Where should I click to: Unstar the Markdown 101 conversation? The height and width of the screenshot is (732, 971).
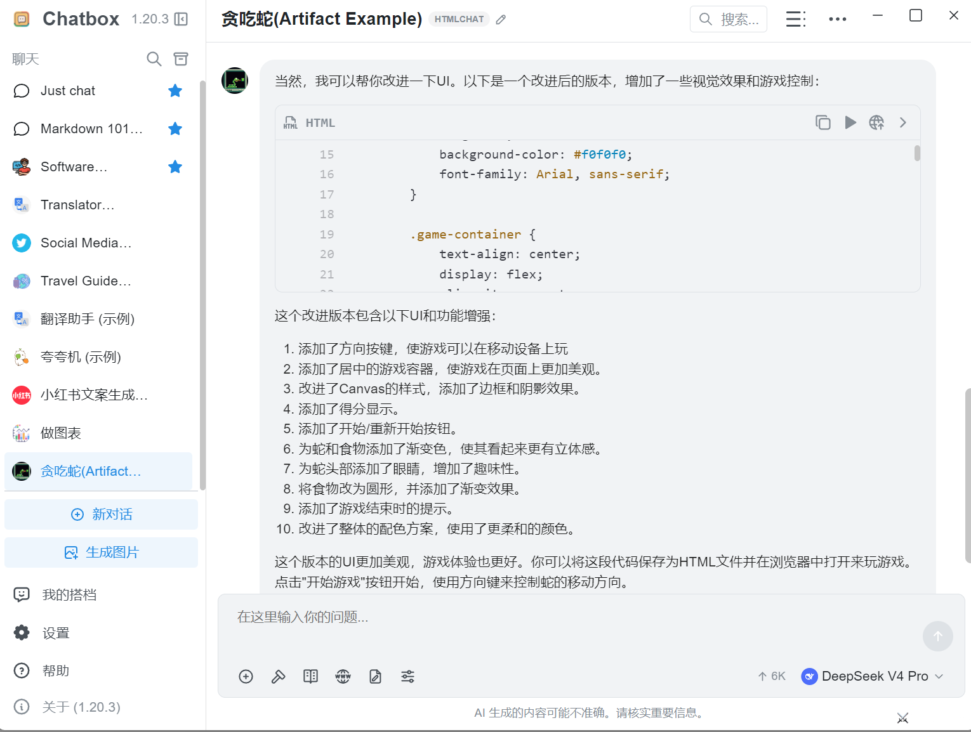[x=175, y=129]
